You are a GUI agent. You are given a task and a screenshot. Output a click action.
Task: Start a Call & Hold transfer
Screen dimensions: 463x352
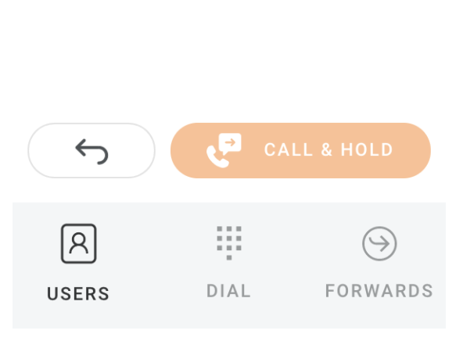300,151
